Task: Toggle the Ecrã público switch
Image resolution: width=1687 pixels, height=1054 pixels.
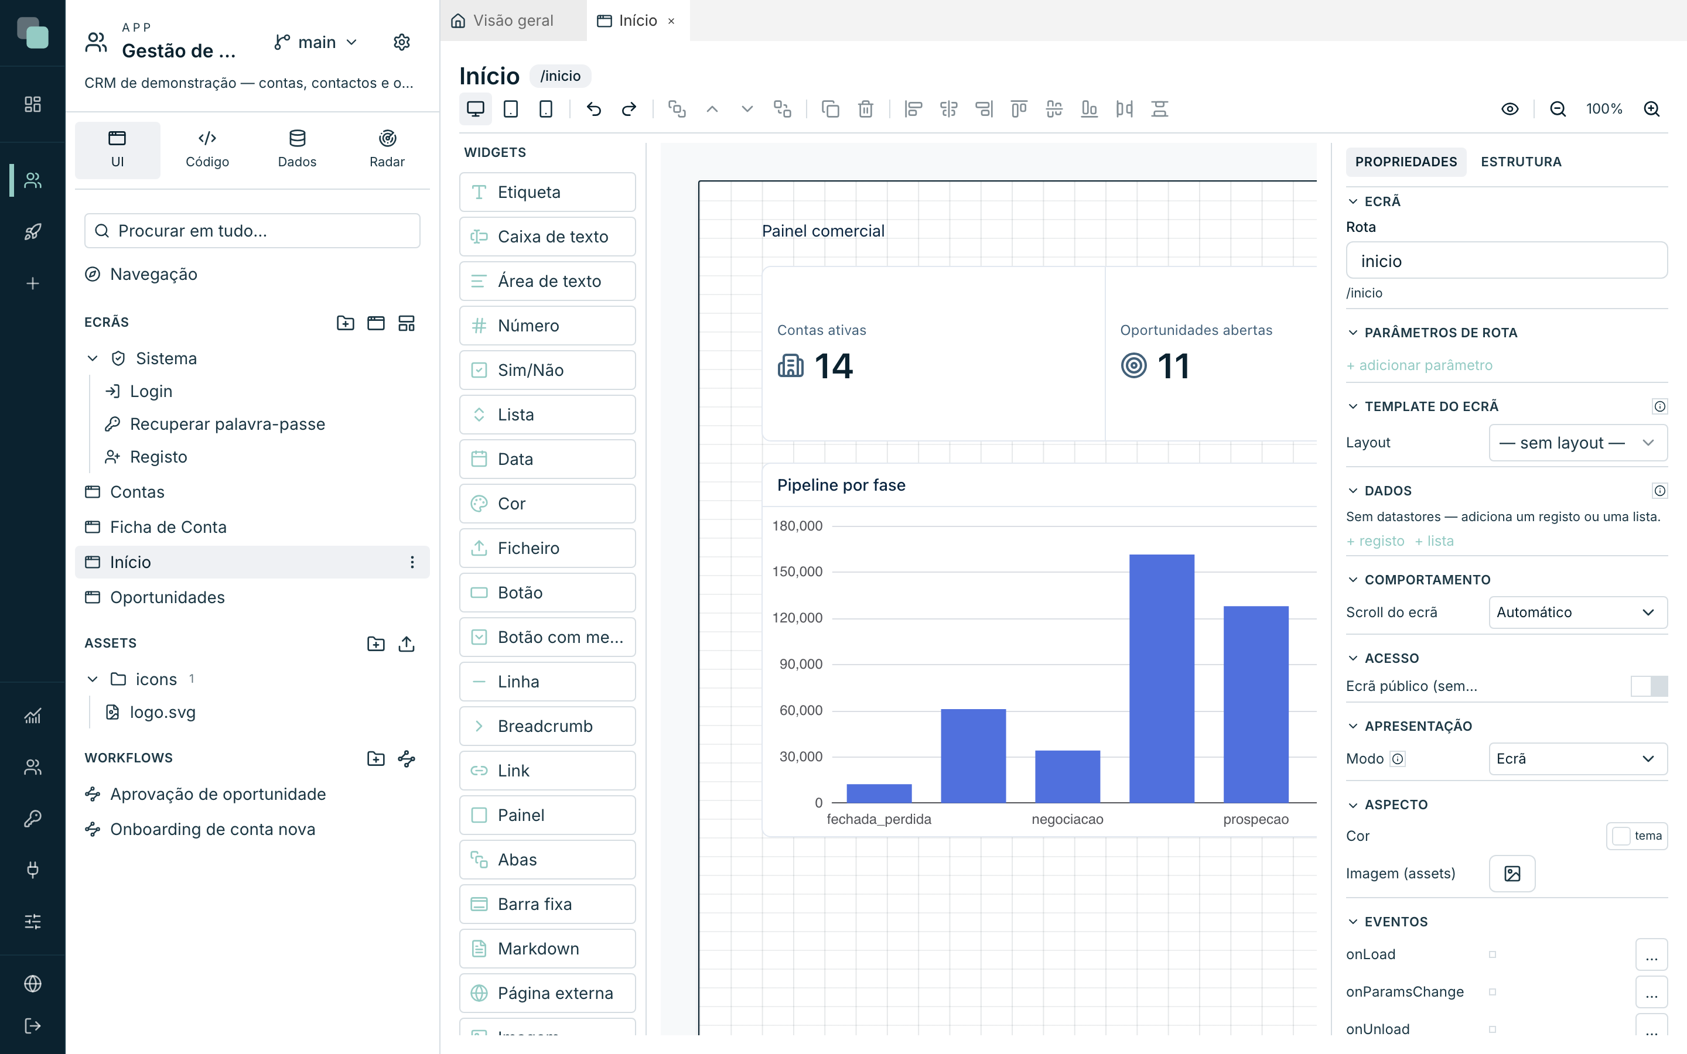Action: point(1649,686)
